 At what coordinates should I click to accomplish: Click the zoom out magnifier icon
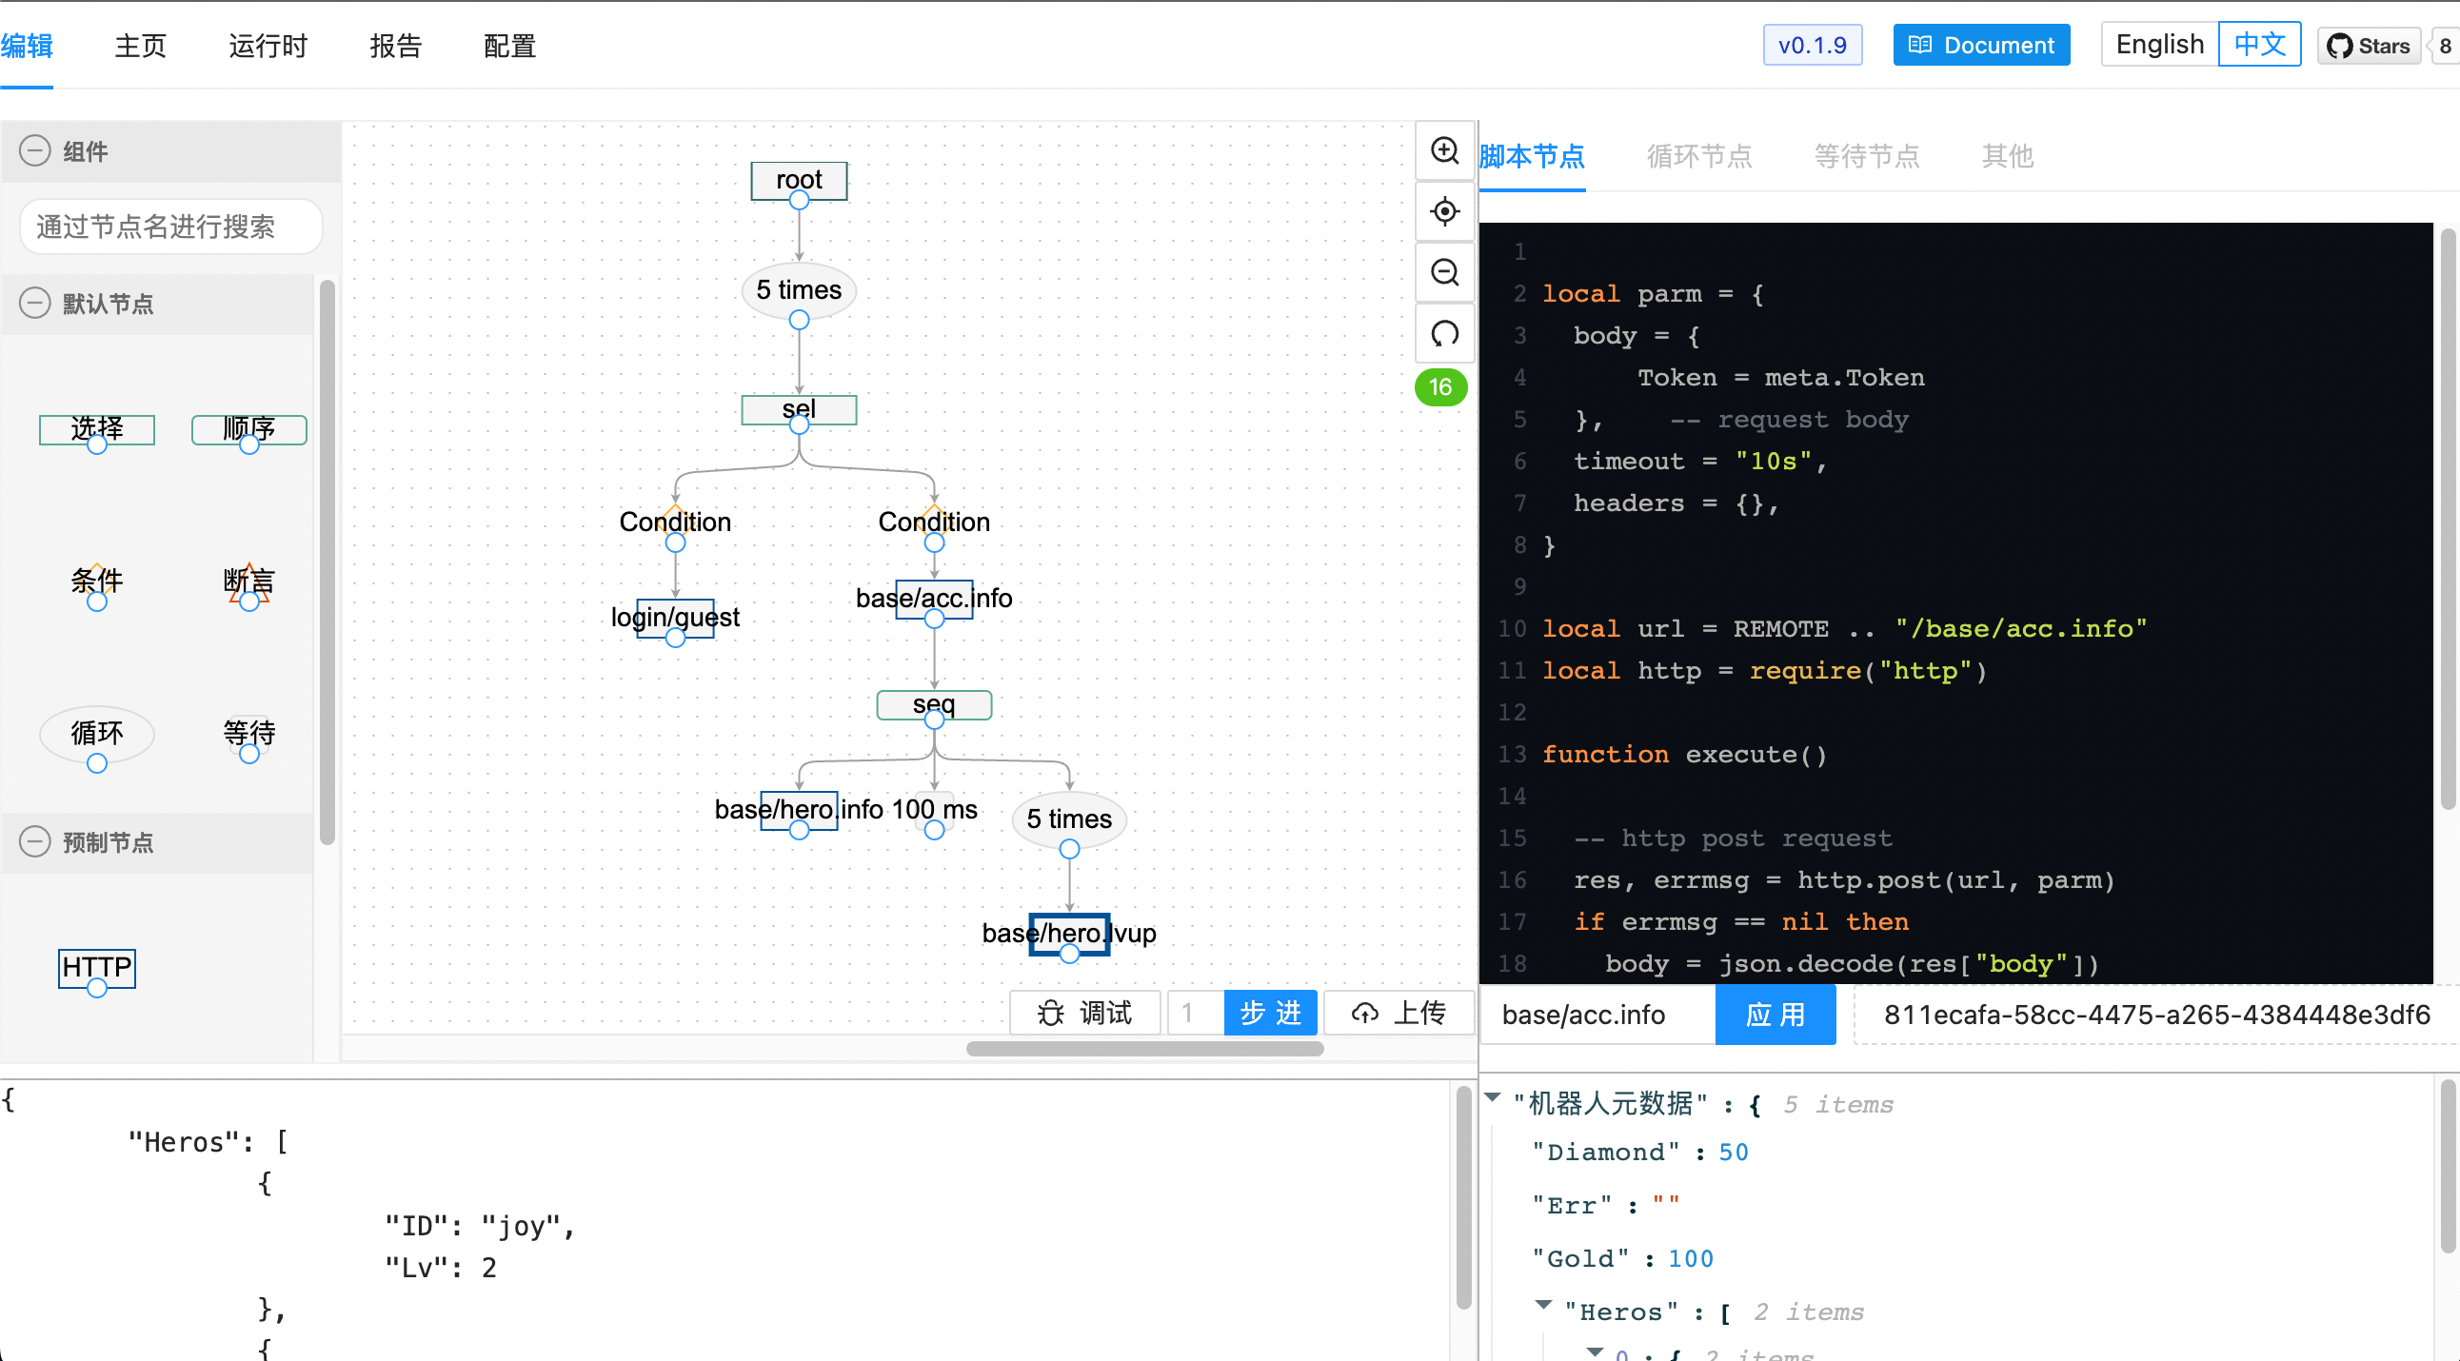click(x=1444, y=273)
